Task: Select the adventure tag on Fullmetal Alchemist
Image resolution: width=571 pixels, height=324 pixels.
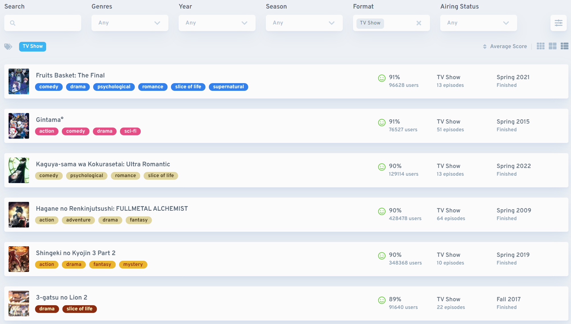Action: pos(78,220)
